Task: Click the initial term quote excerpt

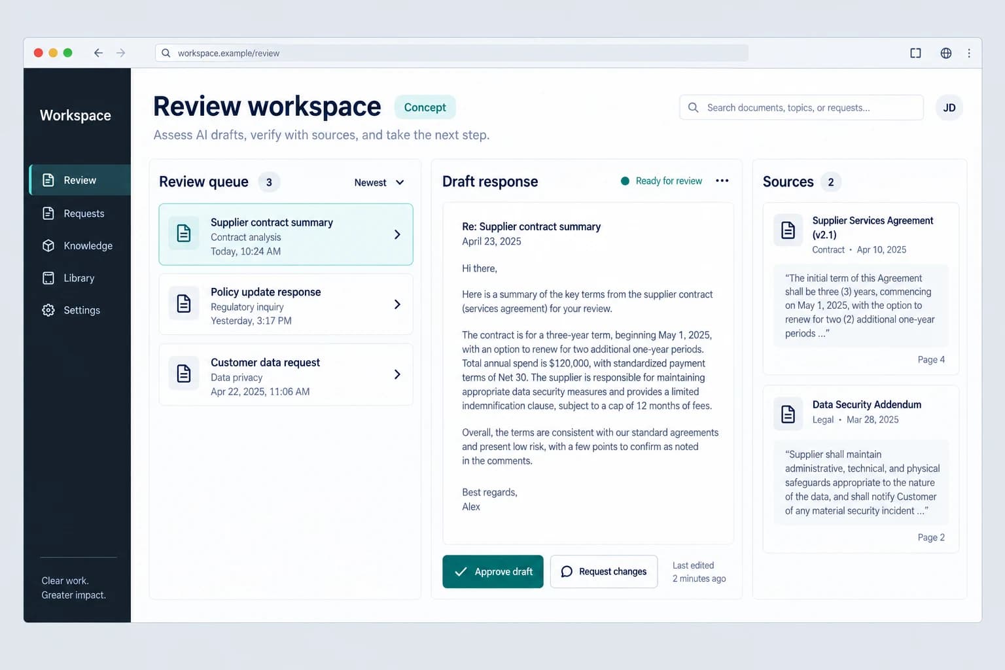Action: coord(860,306)
